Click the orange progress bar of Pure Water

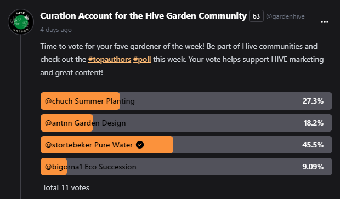pyautogui.click(x=107, y=145)
